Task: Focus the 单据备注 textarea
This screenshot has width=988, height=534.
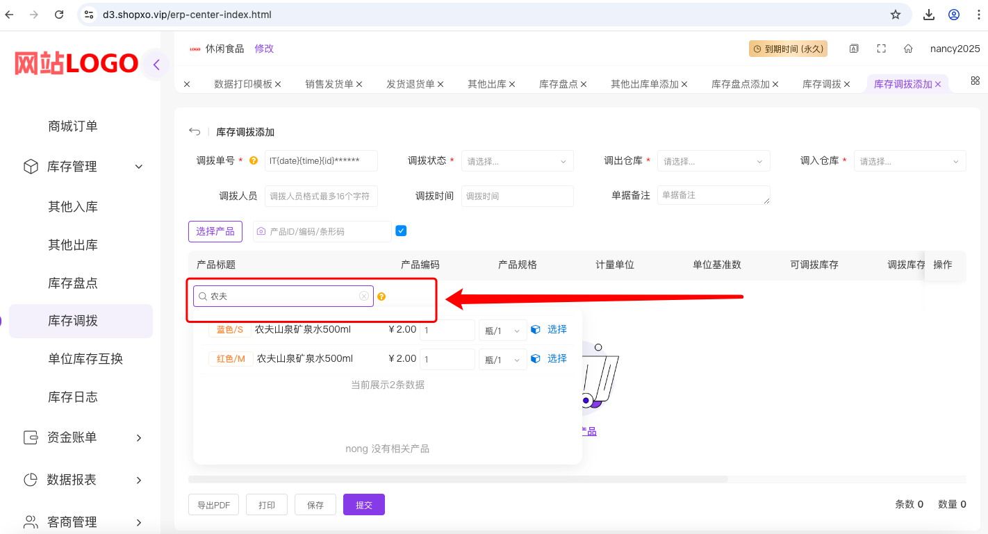Action: pos(714,195)
